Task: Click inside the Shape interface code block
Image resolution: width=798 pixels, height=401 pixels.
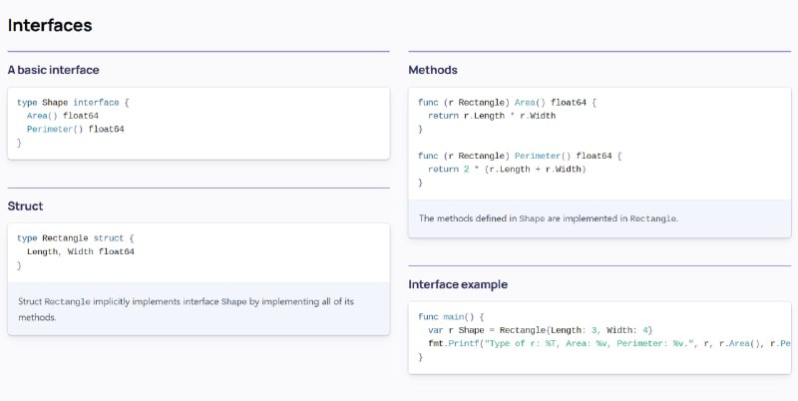Action: click(199, 123)
